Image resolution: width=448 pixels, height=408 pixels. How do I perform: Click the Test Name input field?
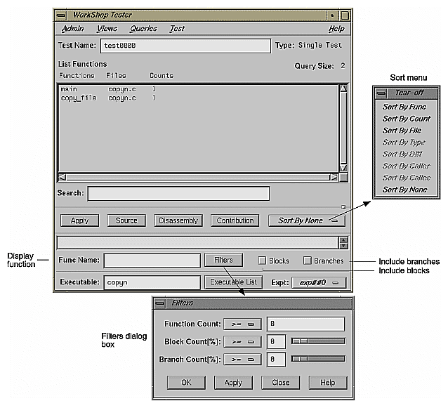click(x=185, y=46)
